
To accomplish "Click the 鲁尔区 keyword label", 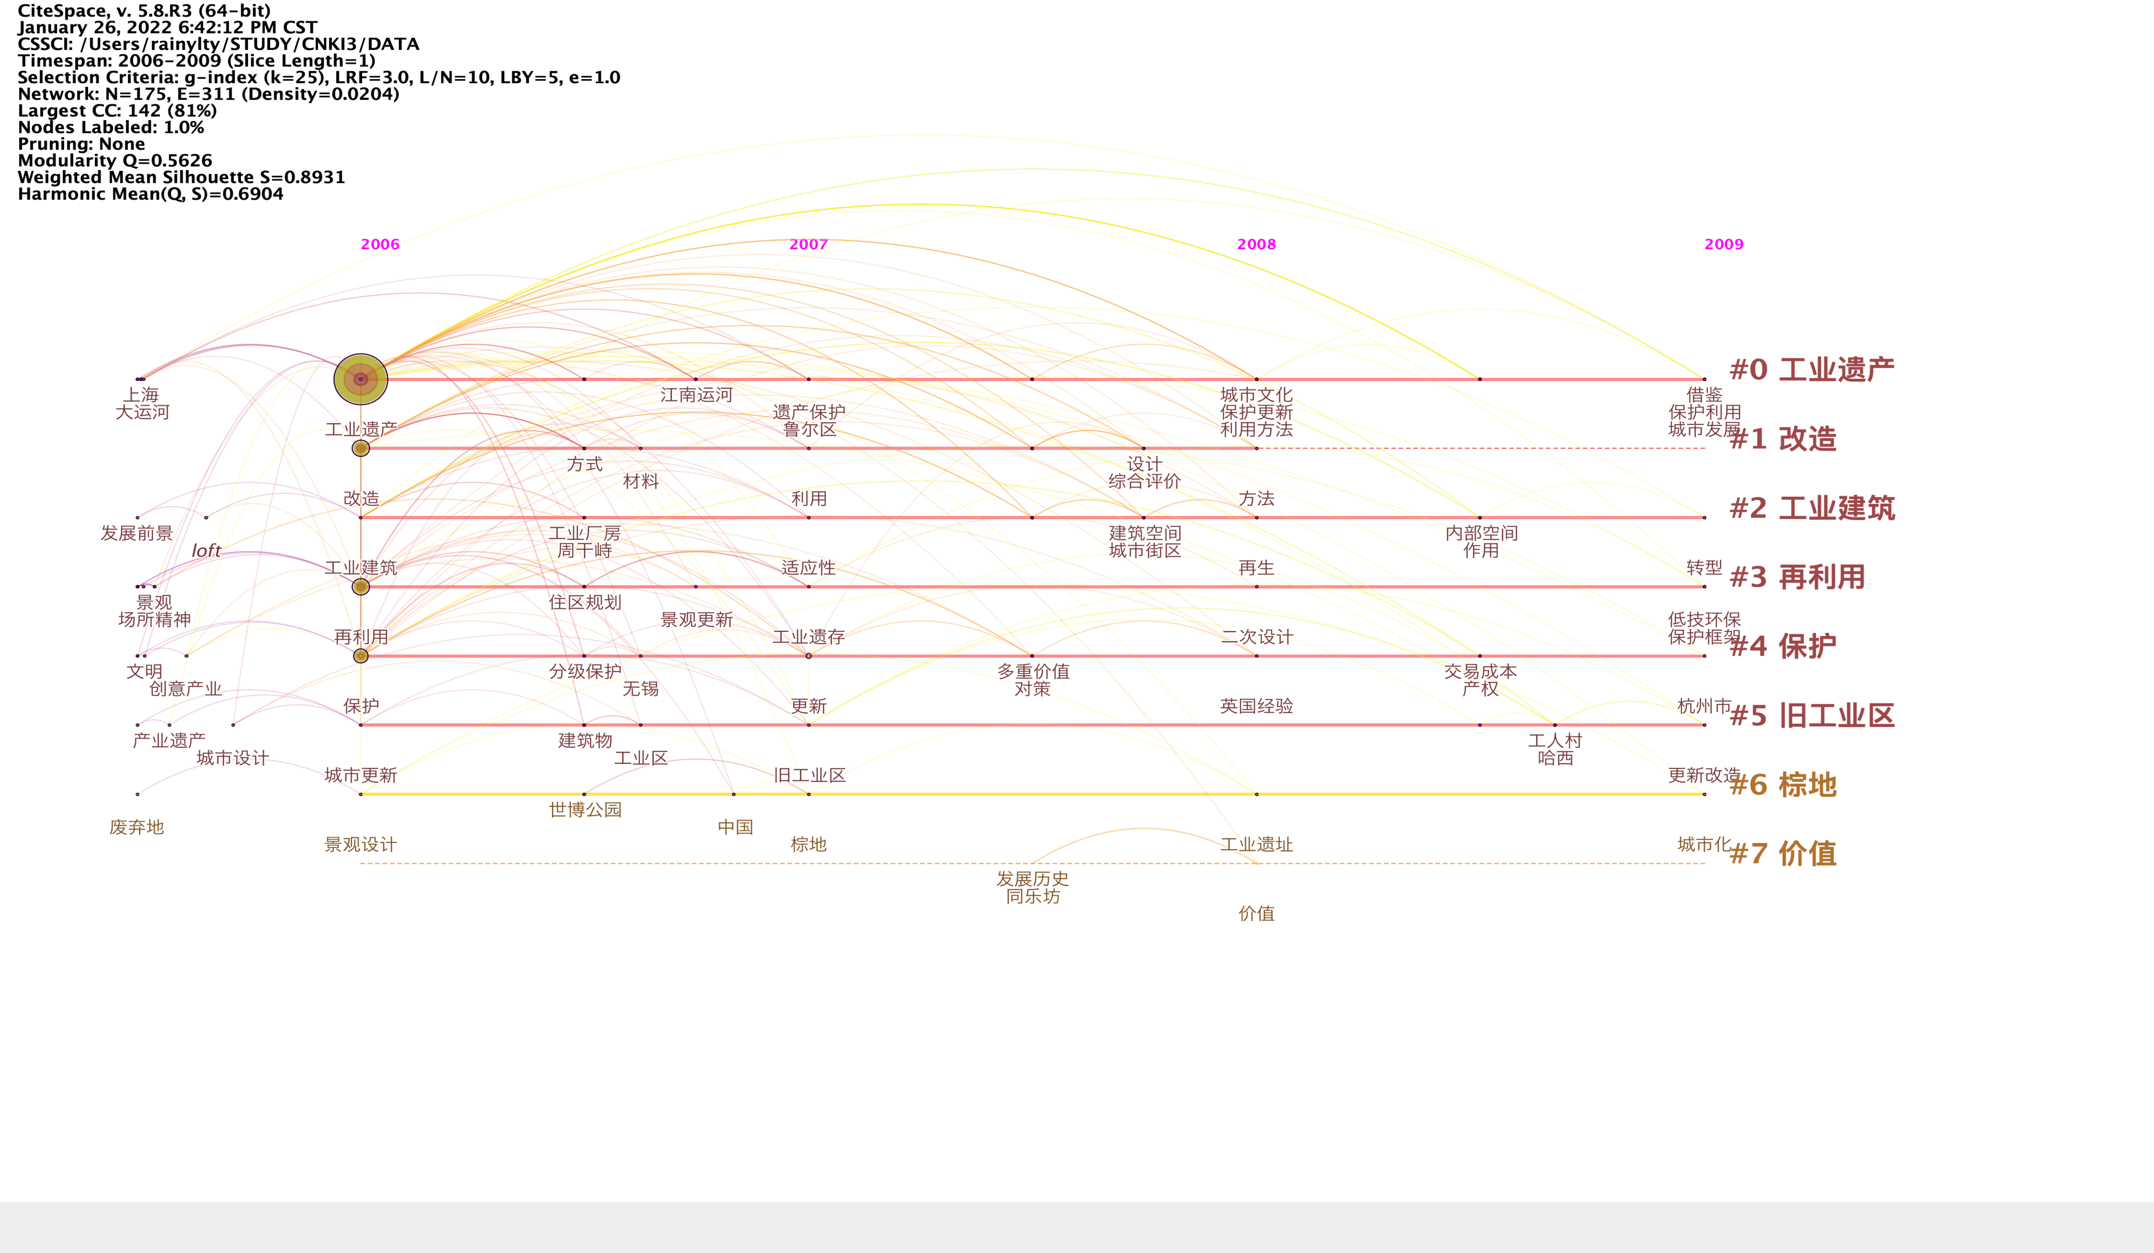I will (809, 430).
